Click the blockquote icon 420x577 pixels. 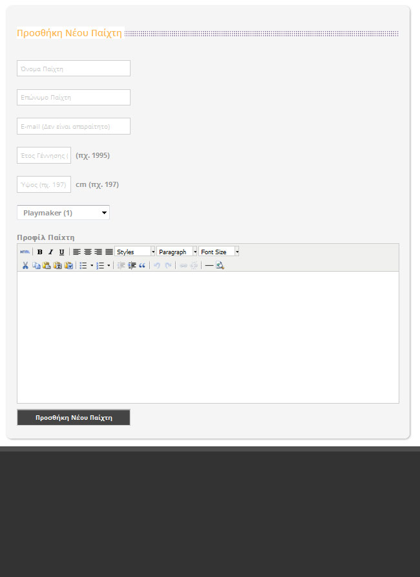coord(142,265)
